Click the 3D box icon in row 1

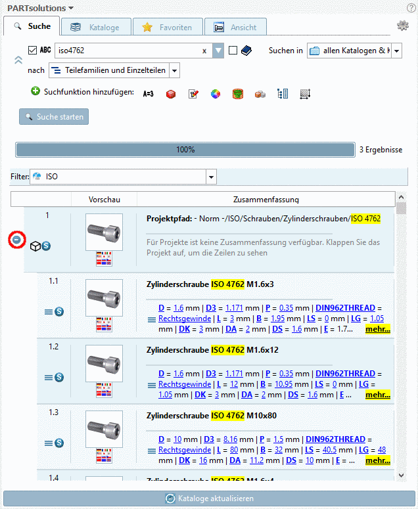pyautogui.click(x=35, y=246)
